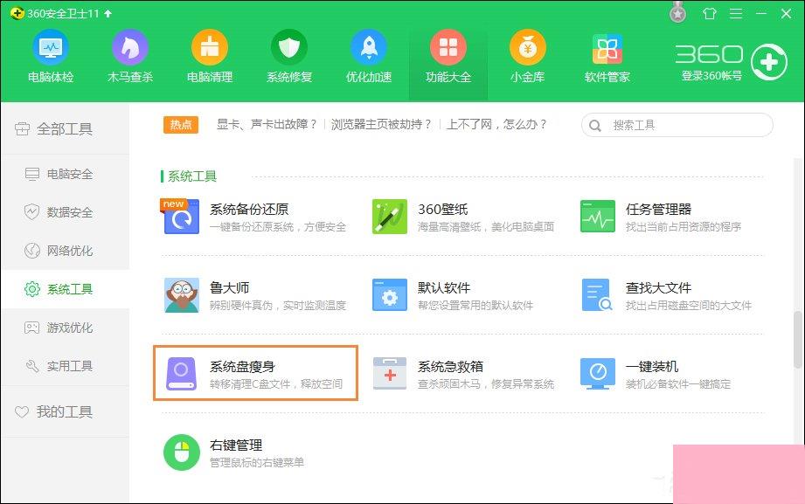This screenshot has height=504, width=805.
Task: Click 找出当前占用资源的程序 description
Action: click(684, 227)
